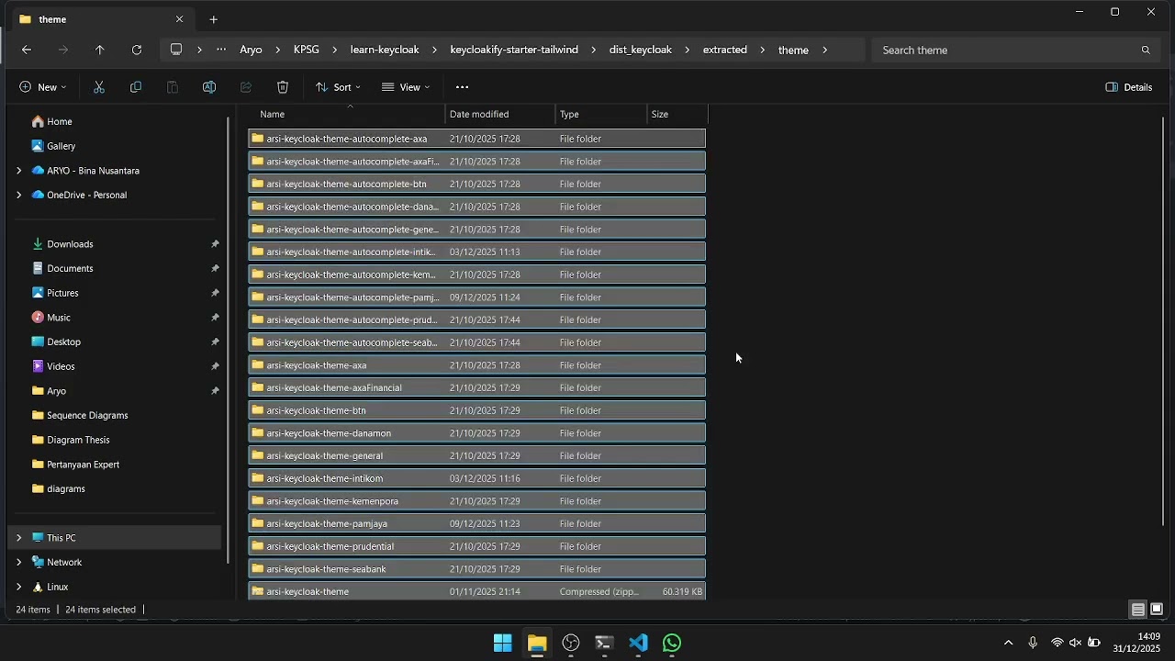Click the search magnifier icon
This screenshot has width=1175, height=661.
[x=1146, y=50]
